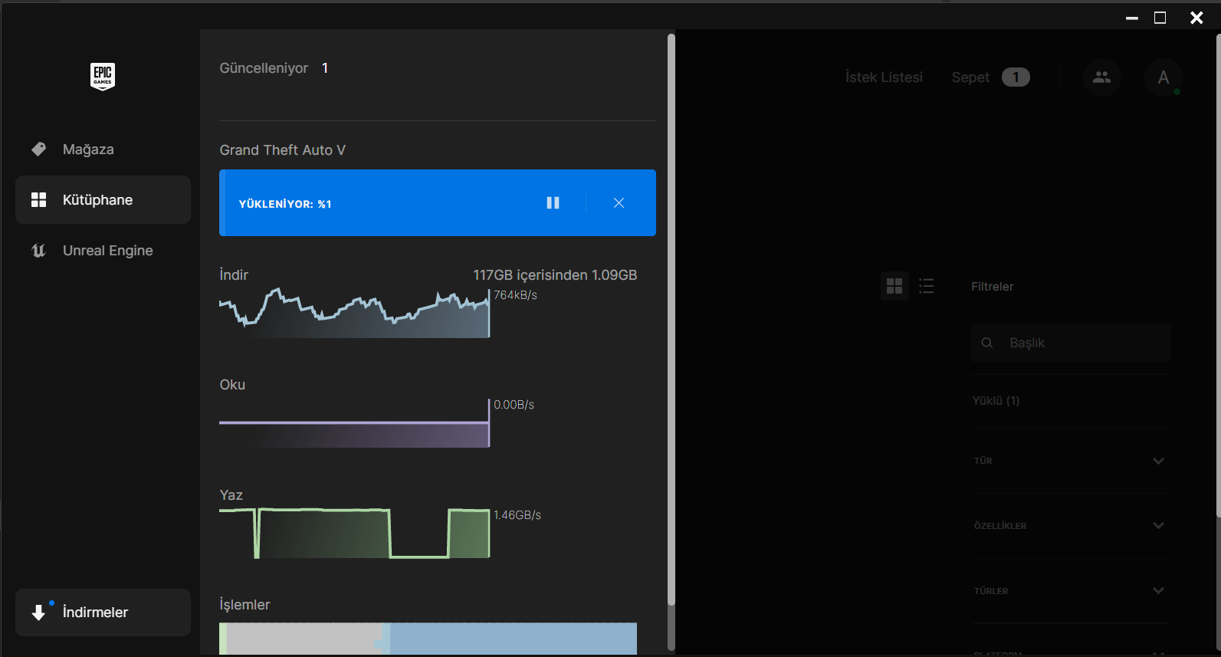
Task: Click the Epic Games logo
Action: [103, 77]
